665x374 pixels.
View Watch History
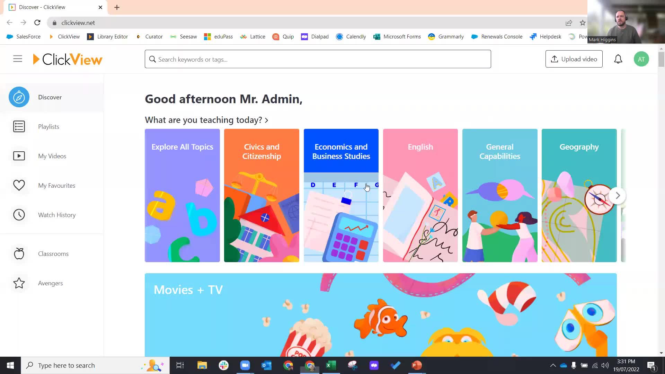tap(56, 215)
